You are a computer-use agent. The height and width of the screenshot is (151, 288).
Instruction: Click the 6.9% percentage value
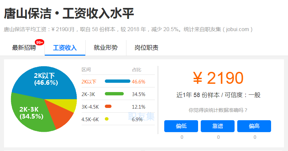pos(137,120)
